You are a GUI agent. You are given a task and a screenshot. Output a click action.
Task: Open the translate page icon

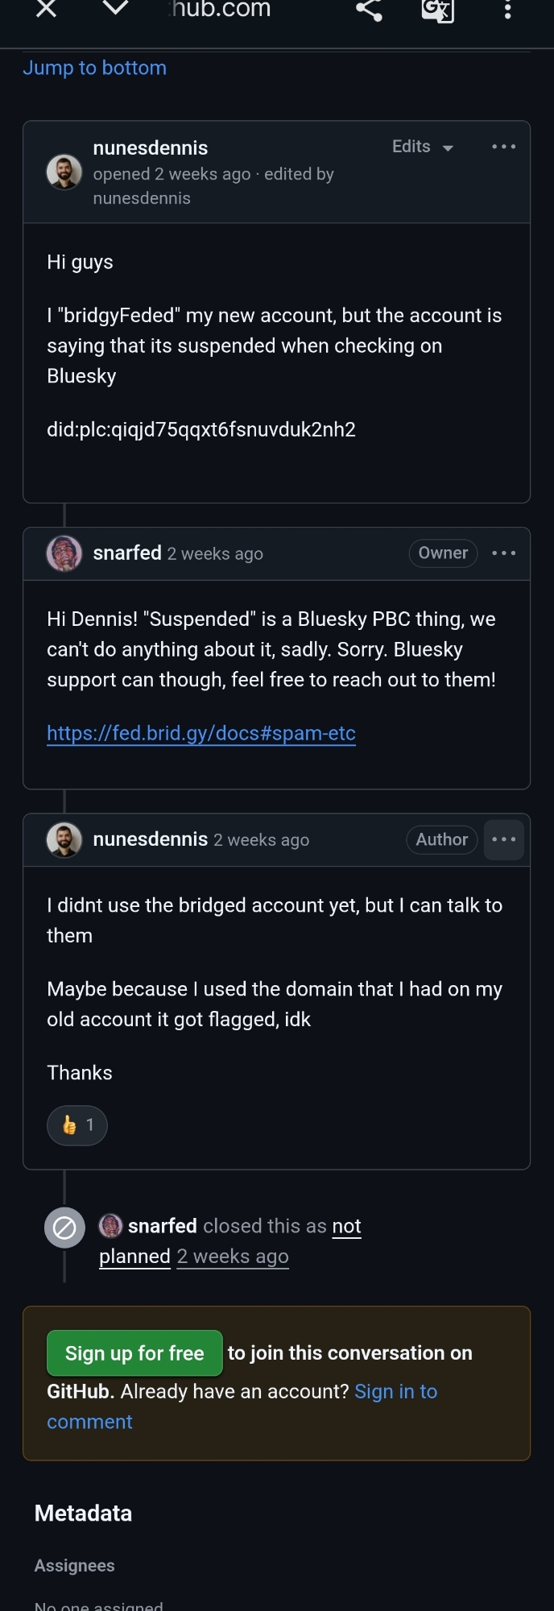pos(437,10)
